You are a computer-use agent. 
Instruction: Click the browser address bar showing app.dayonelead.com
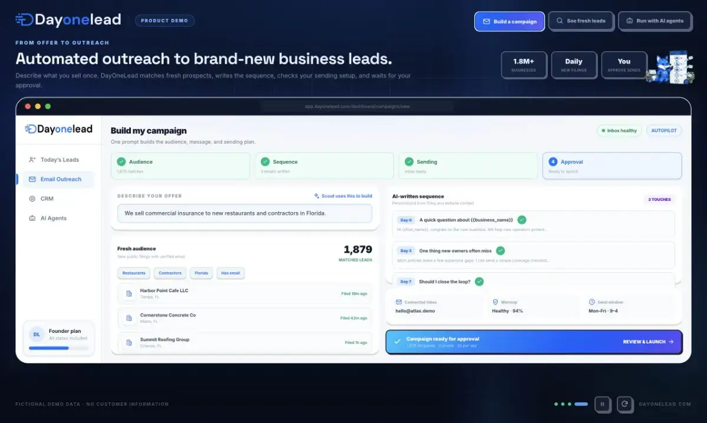click(357, 106)
